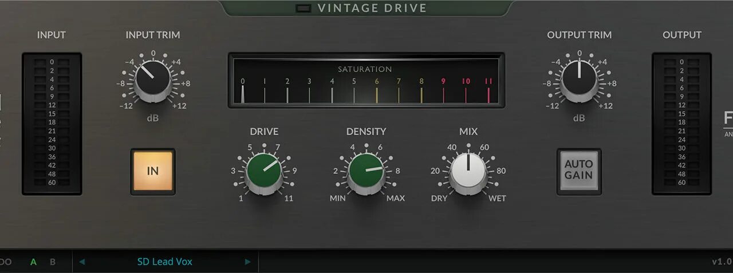The width and height of the screenshot is (733, 273).
Task: Click the WET label under Mix
Action: [497, 199]
